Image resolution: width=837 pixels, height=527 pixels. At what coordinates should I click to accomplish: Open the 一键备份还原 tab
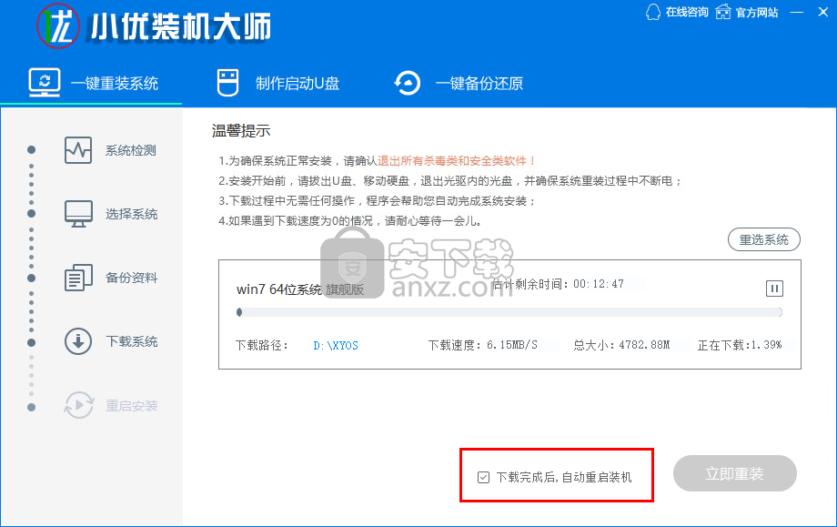459,84
